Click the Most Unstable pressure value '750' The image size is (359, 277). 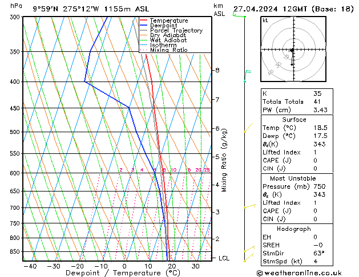coord(320,186)
